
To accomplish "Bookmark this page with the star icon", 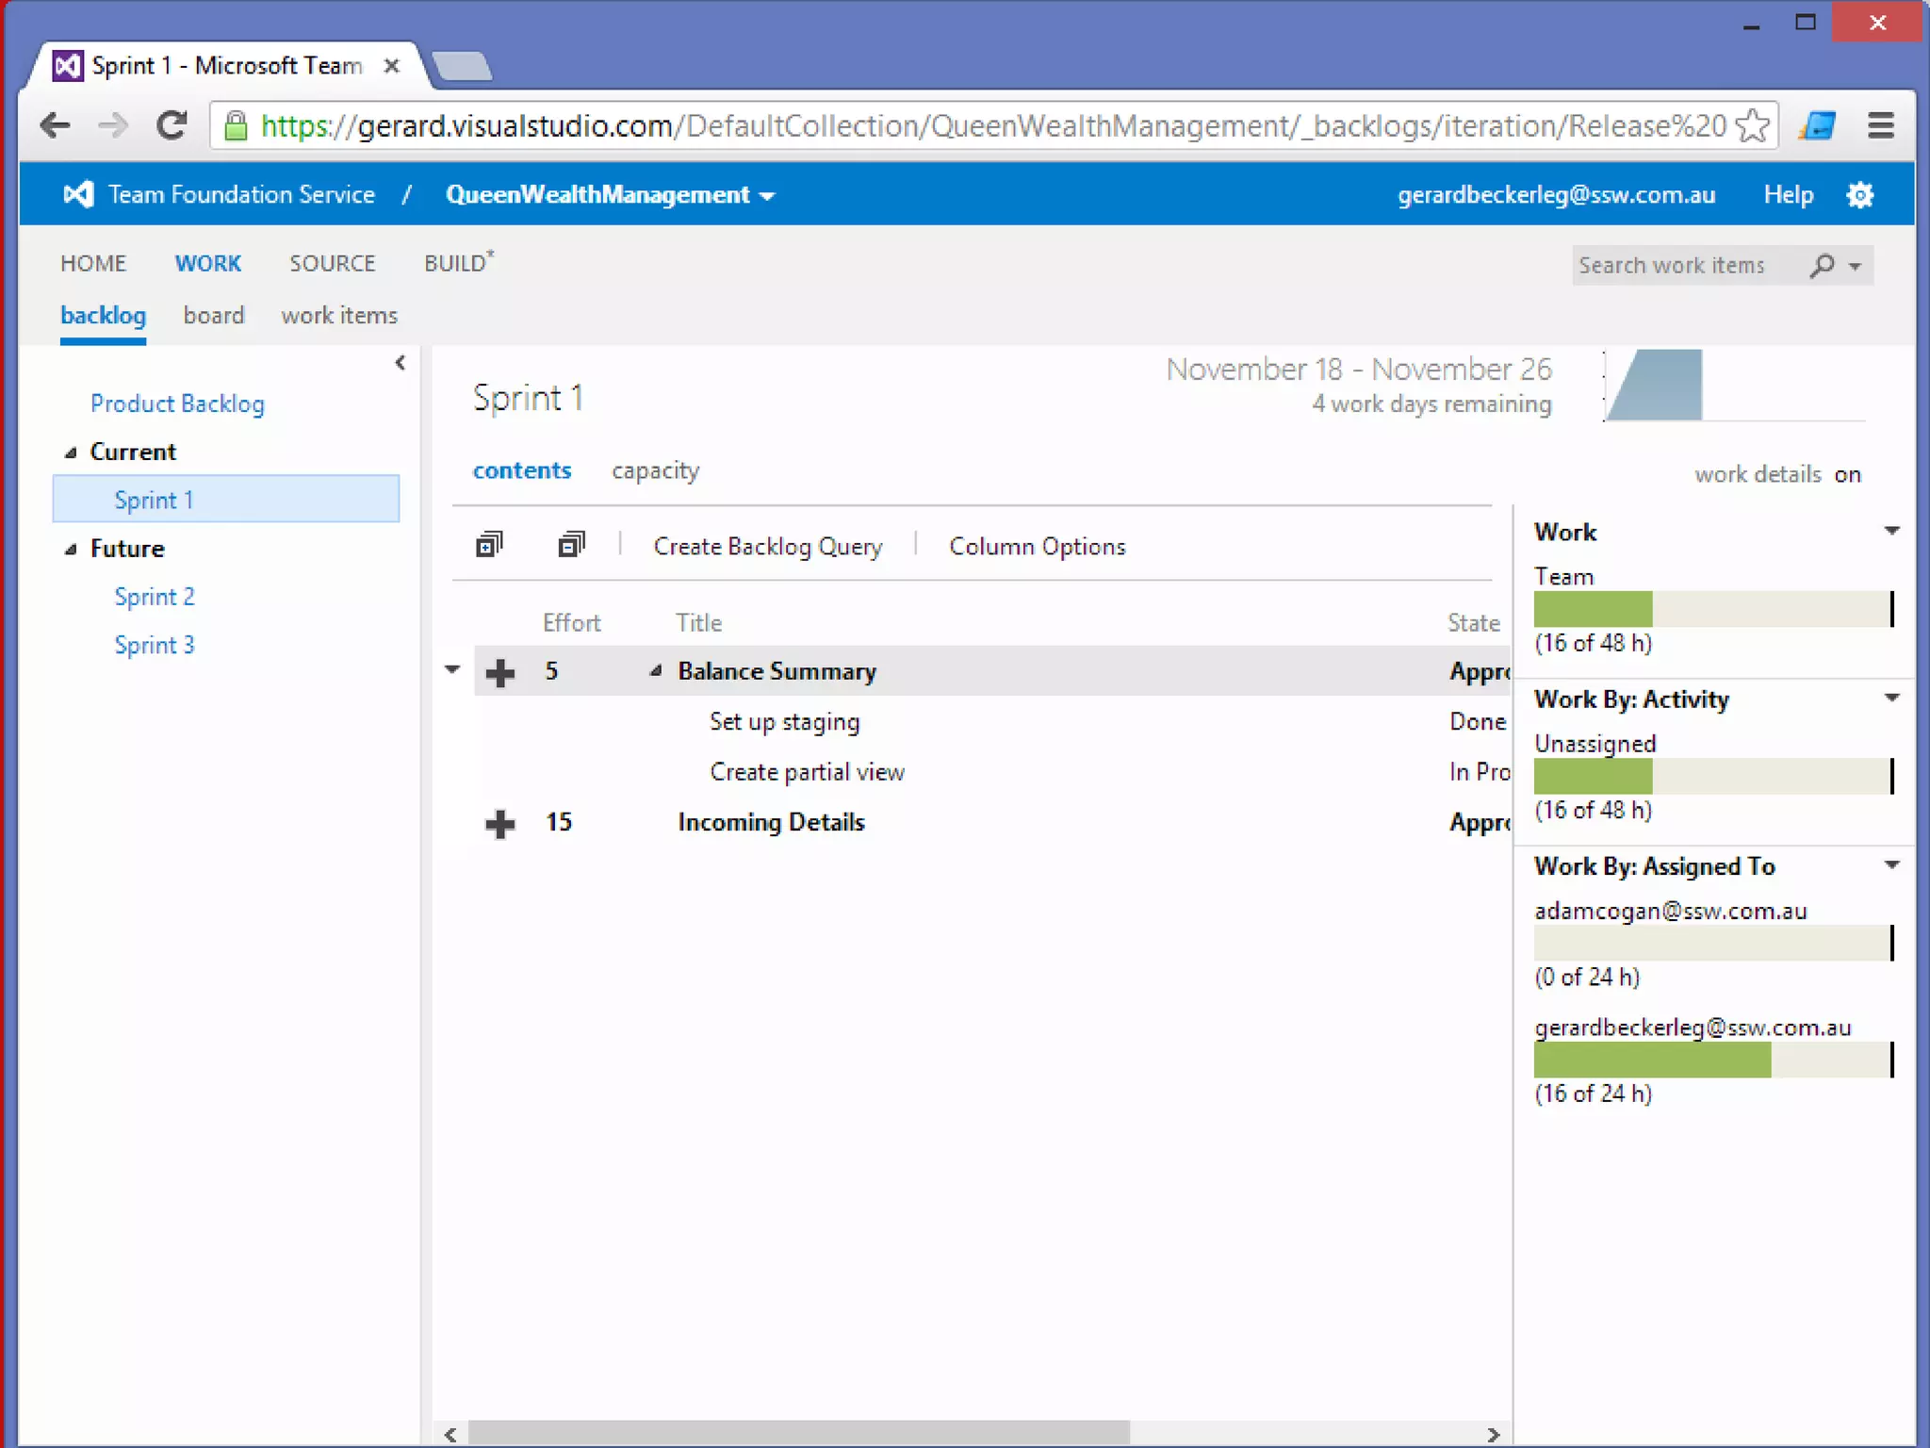I will click(x=1752, y=125).
